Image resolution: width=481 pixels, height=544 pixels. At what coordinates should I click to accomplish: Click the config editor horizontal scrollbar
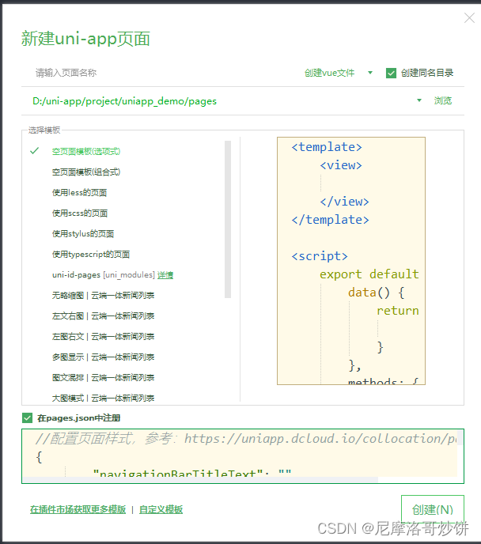(x=201, y=479)
